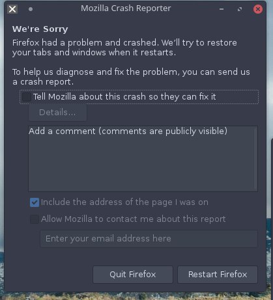Click the Mozilla Crash Reporter title text
The image size is (273, 300).
point(126,8)
